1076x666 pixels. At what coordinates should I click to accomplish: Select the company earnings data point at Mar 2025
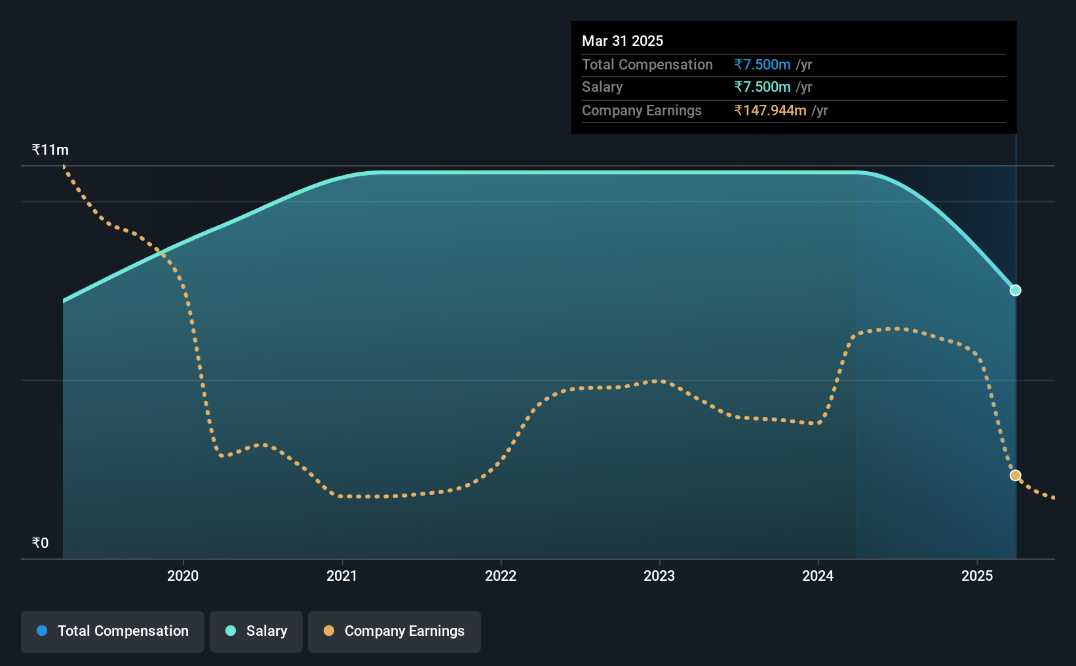point(1015,475)
